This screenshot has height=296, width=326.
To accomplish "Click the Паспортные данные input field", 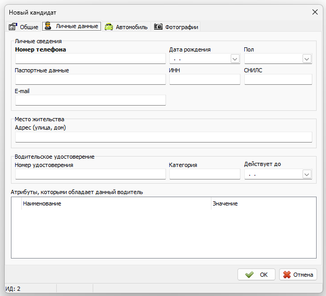I will (91, 80).
